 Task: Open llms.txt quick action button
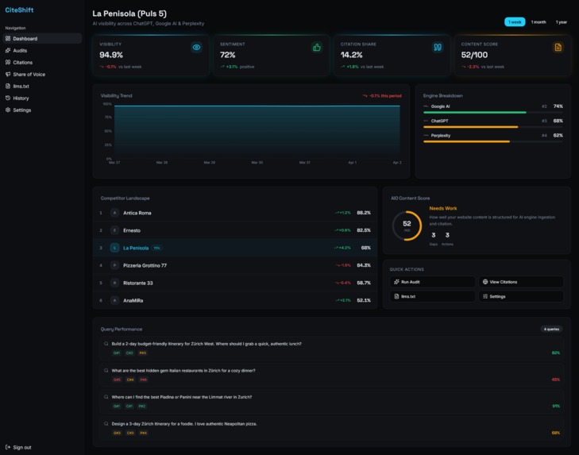pyautogui.click(x=432, y=296)
